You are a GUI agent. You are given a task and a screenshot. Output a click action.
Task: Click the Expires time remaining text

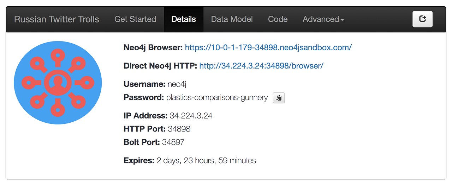(x=206, y=161)
